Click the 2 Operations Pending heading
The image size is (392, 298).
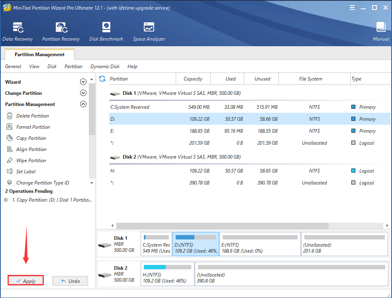29,191
